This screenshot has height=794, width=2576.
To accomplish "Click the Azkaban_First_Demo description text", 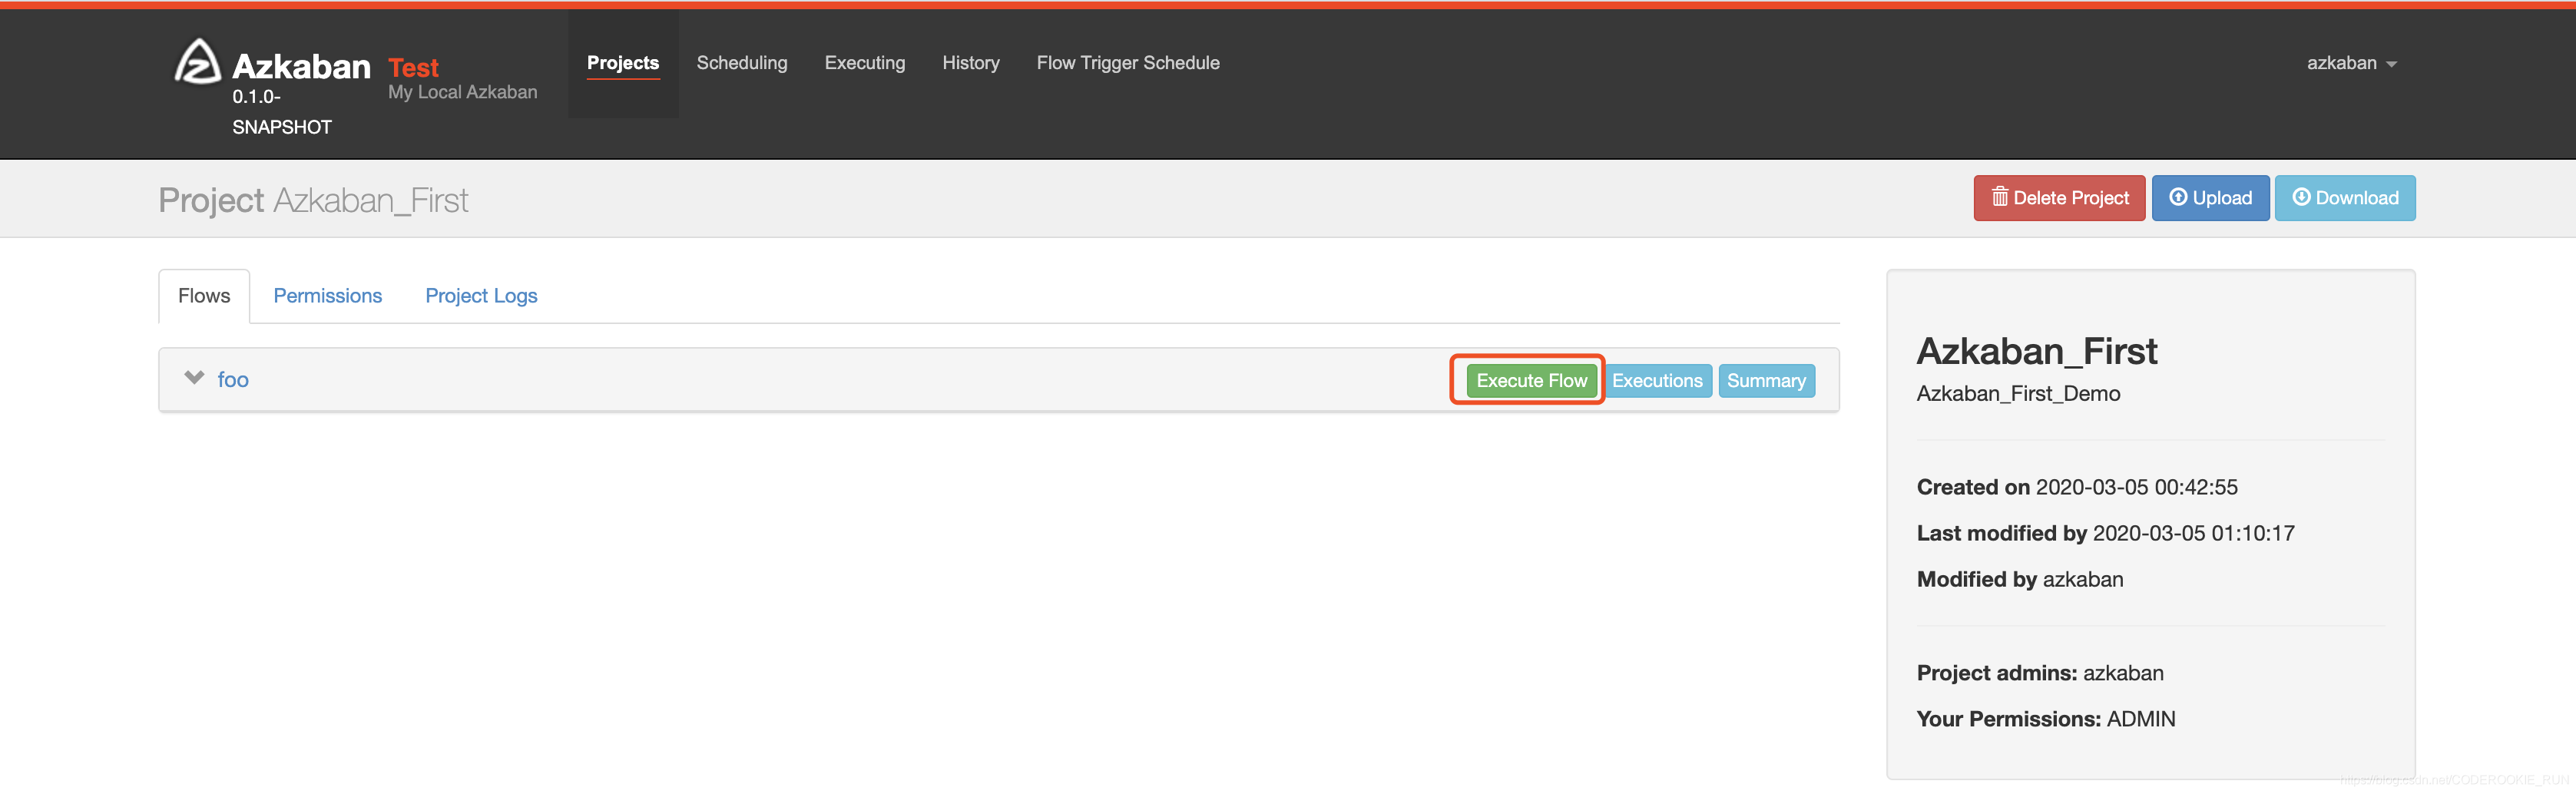I will (x=2018, y=394).
